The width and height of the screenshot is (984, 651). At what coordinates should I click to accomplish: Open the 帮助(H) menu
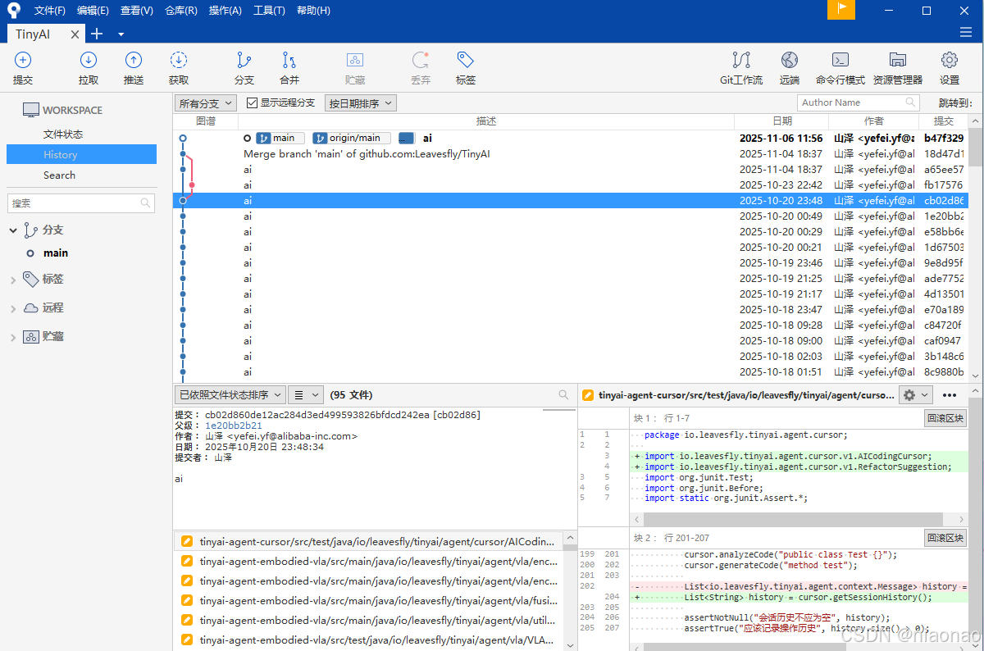point(313,11)
